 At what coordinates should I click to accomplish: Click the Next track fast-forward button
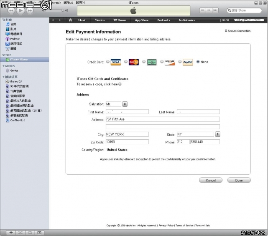point(30,10)
